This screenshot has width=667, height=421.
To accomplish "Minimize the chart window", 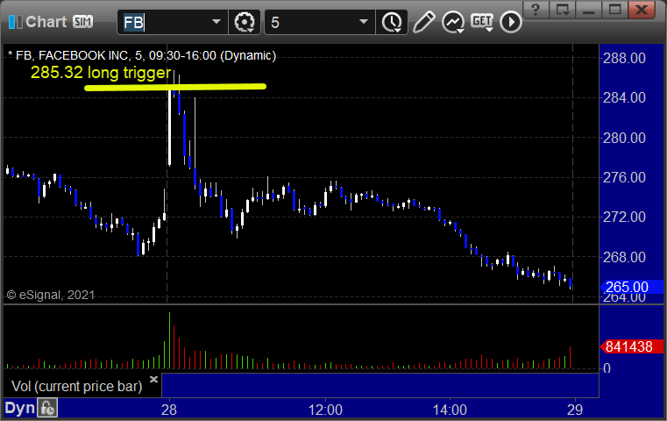I will (589, 10).
